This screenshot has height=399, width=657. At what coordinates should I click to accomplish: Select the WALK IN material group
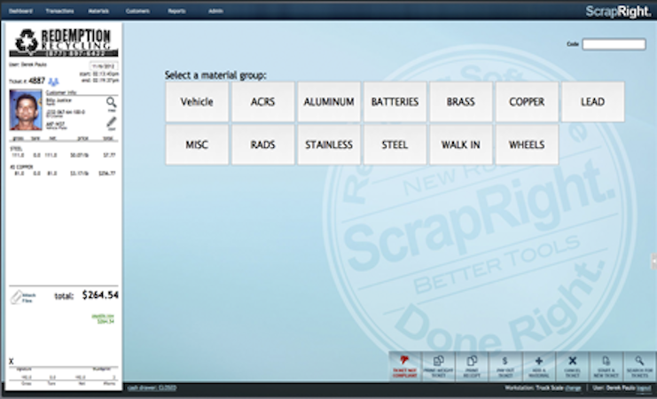coord(461,145)
